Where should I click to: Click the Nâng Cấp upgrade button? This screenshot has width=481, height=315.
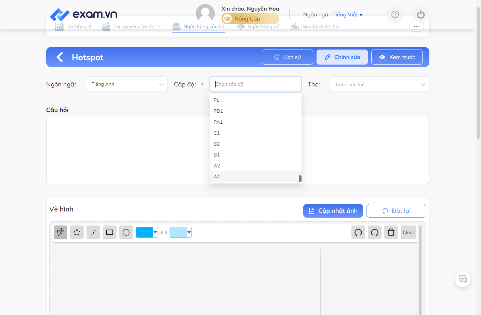(x=250, y=18)
